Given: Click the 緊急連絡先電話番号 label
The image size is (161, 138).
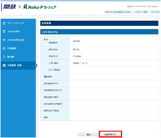Looking at the screenshot, I should pos(53,104).
